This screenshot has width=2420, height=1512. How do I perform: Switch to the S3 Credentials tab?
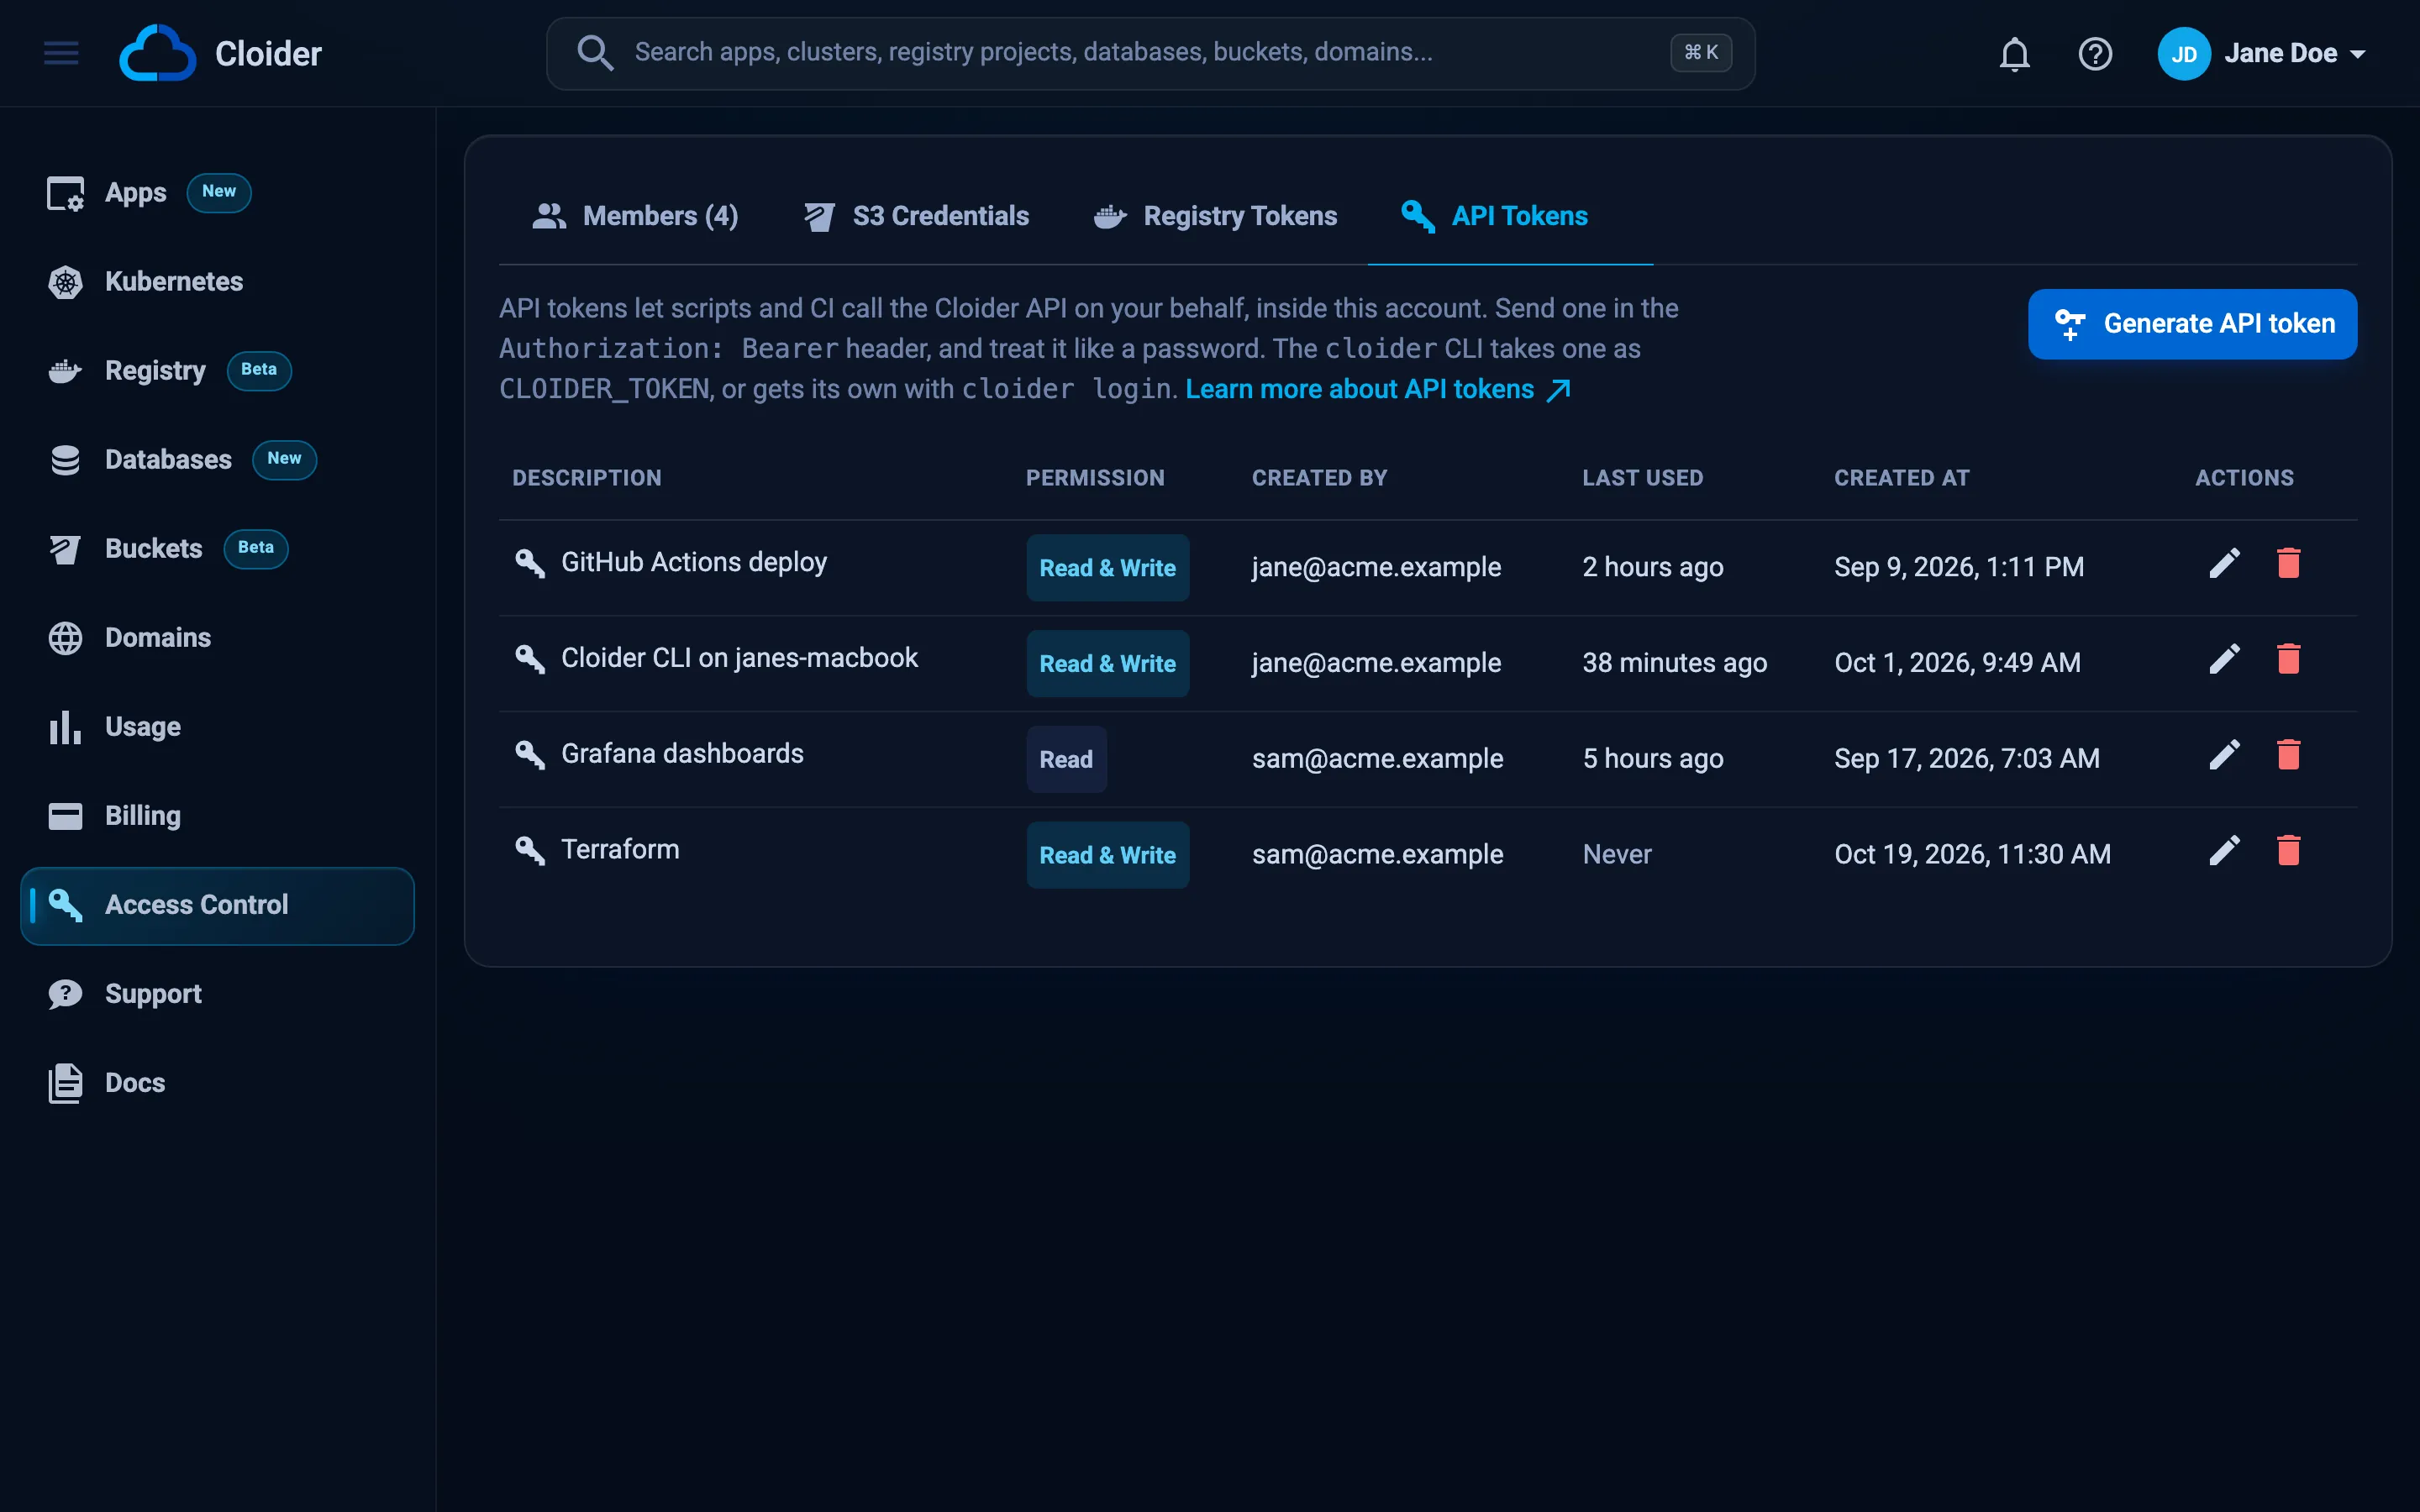tap(916, 216)
